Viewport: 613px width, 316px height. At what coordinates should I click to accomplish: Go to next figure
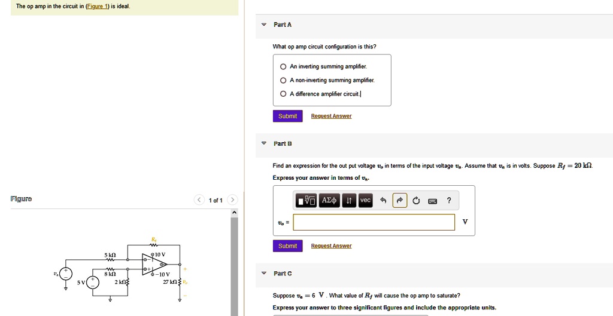(232, 200)
